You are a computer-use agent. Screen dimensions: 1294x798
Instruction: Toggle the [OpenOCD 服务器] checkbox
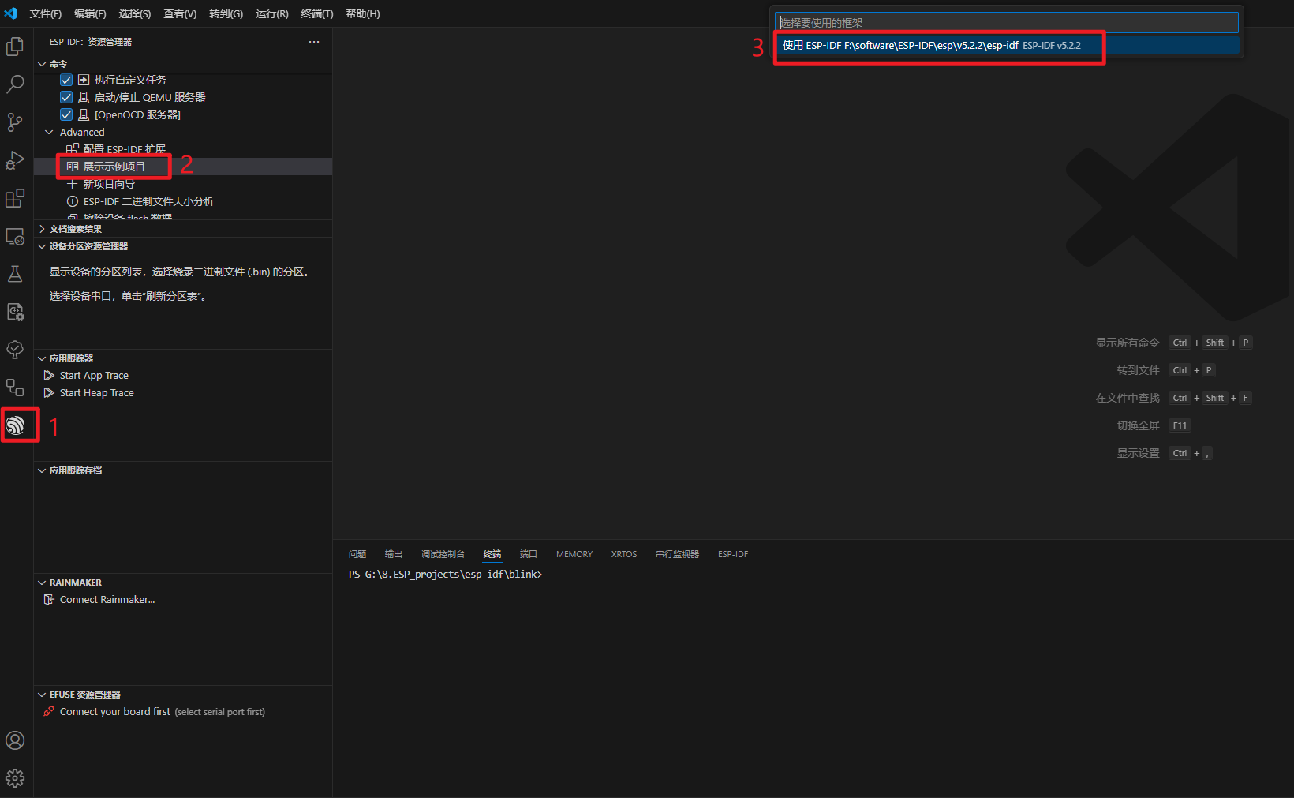[66, 114]
